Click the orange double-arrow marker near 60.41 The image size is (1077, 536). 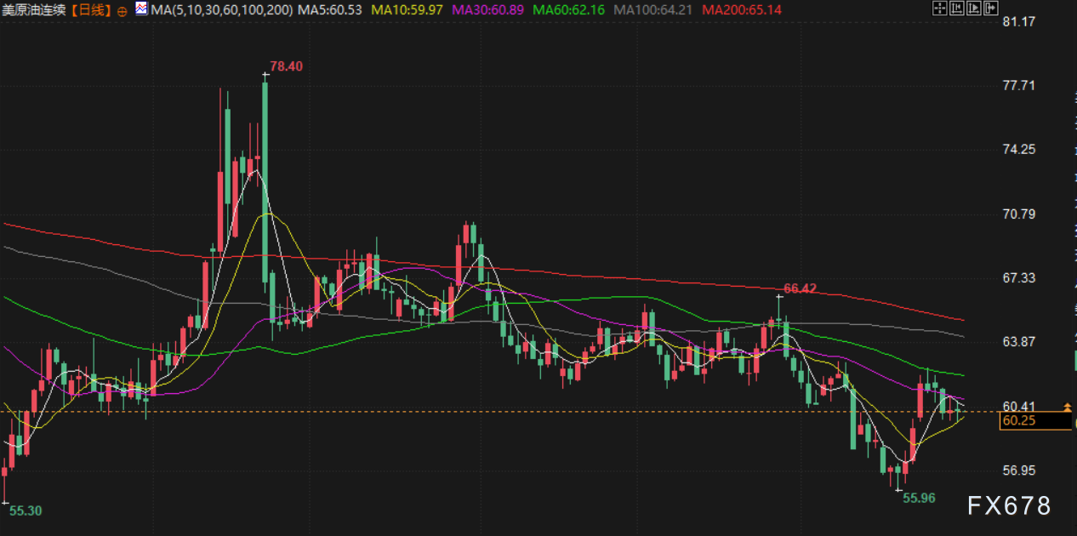pos(1067,408)
